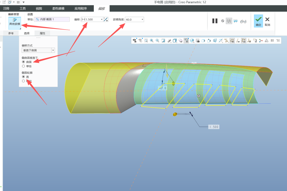Click the first icon in quick access bar
Screen dimensions: 287x191
(4, 2)
